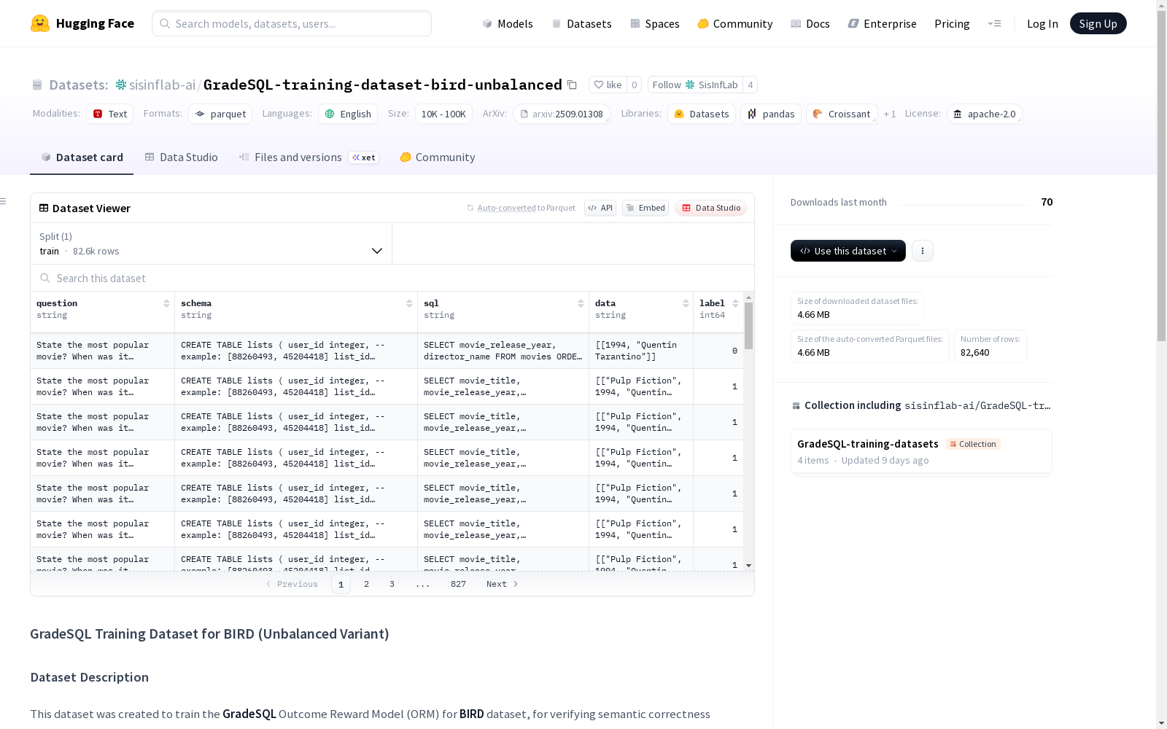Show additional libraries with +1
Image resolution: width=1167 pixels, height=729 pixels.
890,114
